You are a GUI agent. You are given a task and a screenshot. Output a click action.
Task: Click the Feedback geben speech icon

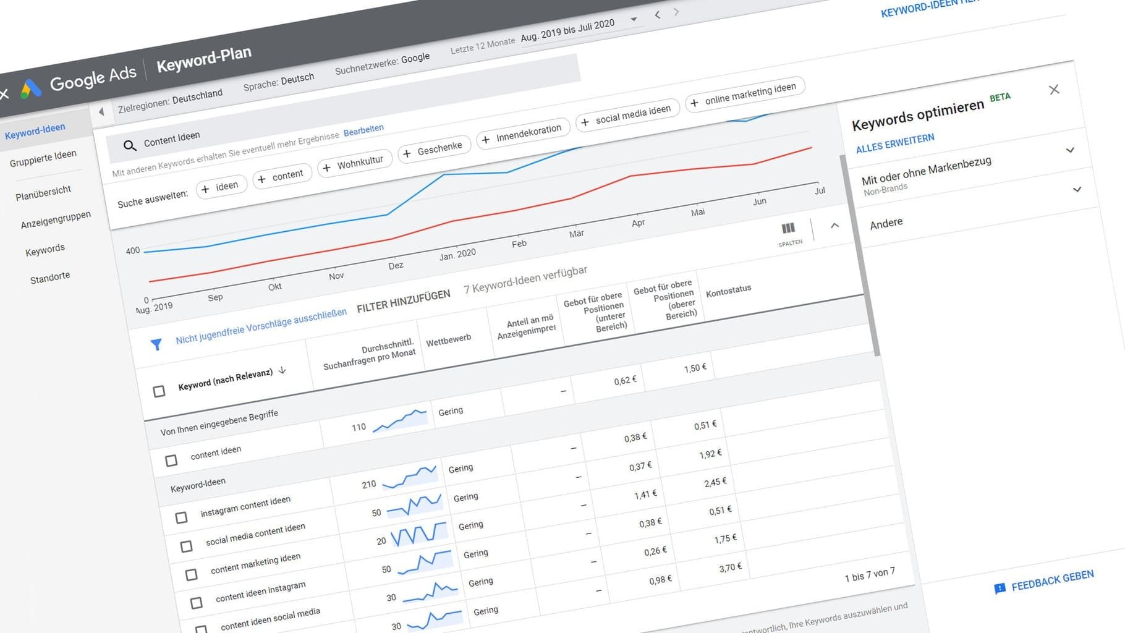[x=999, y=588]
